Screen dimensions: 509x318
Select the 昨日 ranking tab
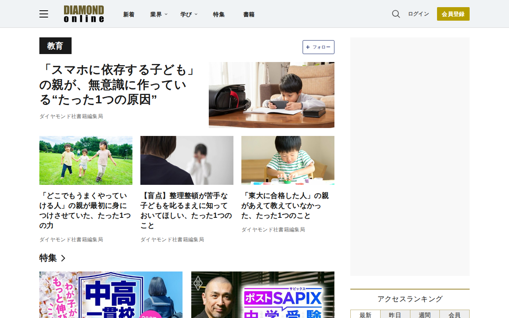click(395, 314)
